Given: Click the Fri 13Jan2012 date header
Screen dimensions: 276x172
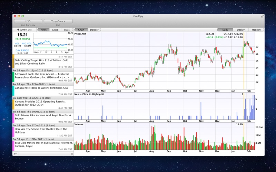Looking at the screenshot, I should pyautogui.click(x=43, y=70).
